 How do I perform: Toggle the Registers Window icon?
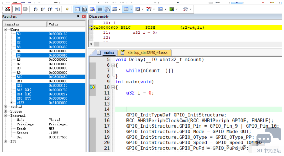100,9
